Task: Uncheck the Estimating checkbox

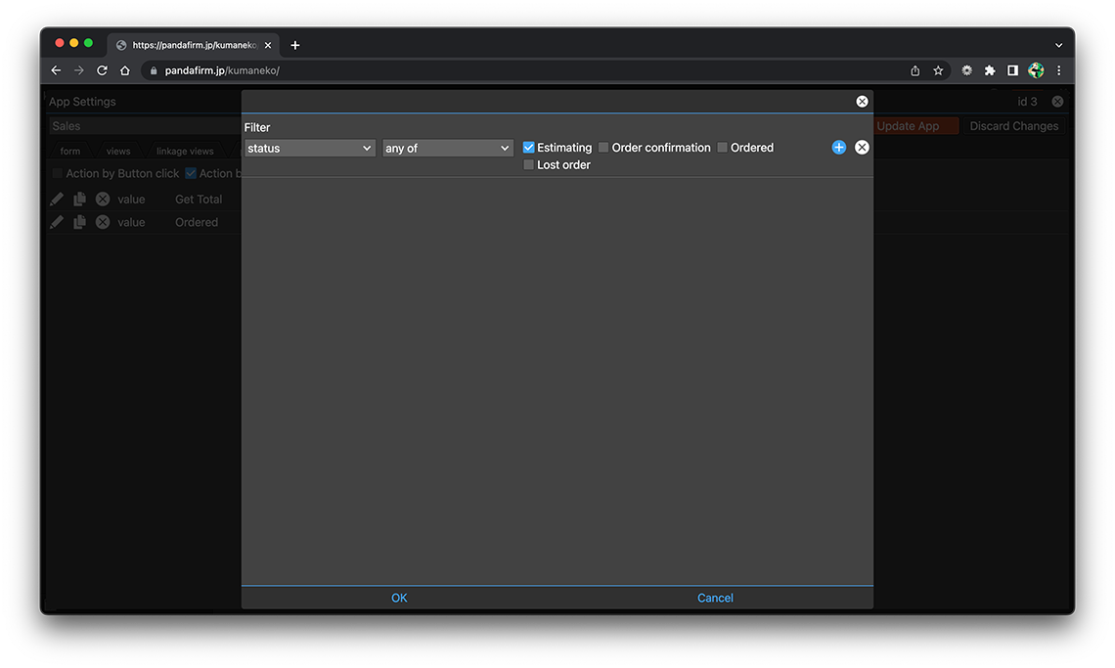Action: click(x=529, y=148)
